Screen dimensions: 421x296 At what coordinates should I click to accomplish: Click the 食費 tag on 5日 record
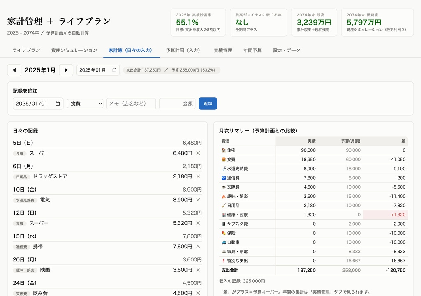click(20, 154)
